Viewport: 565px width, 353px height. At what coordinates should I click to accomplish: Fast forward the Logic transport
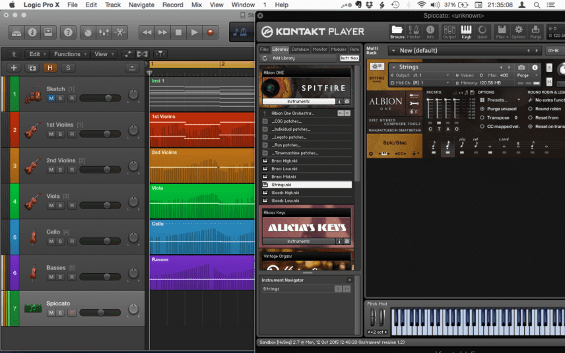pyautogui.click(x=162, y=32)
